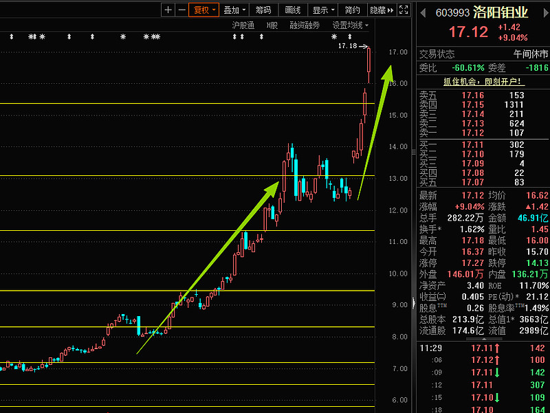Click the 外盘 146.01万 value

(x=465, y=274)
